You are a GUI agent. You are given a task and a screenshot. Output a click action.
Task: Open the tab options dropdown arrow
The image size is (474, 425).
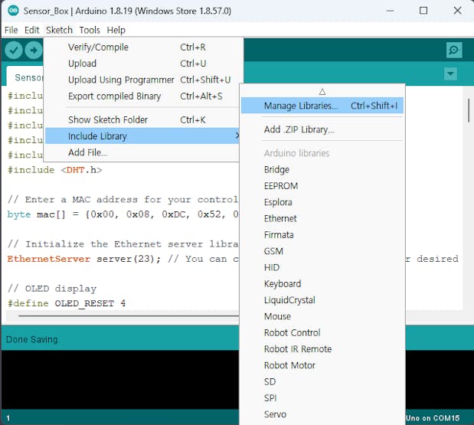pyautogui.click(x=450, y=74)
